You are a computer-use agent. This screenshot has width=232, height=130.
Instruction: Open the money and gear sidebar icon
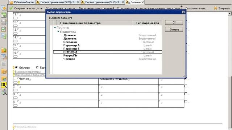[x=4, y=92]
